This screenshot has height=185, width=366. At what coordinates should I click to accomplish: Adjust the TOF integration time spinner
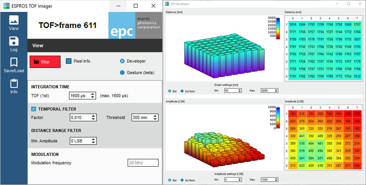click(x=93, y=96)
